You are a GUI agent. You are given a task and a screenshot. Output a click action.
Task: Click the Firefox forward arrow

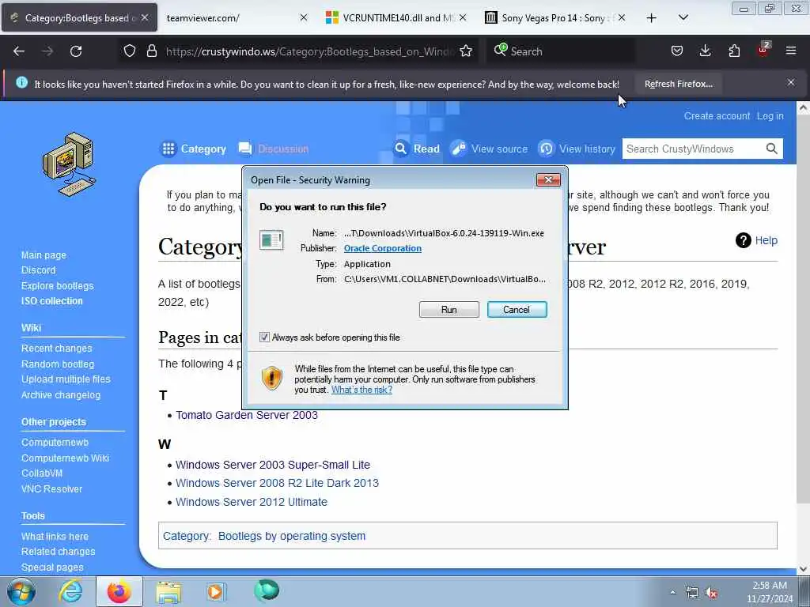[47, 51]
